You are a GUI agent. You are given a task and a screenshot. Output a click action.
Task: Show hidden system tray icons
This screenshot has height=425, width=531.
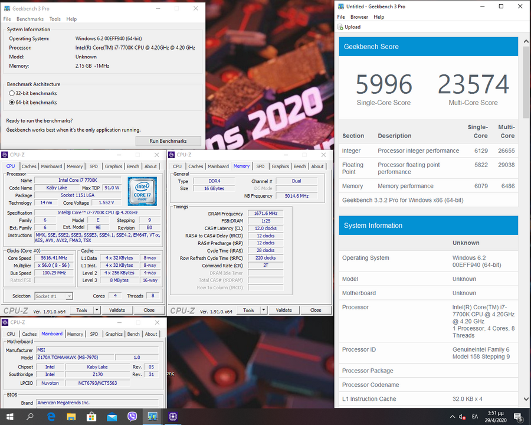(453, 417)
